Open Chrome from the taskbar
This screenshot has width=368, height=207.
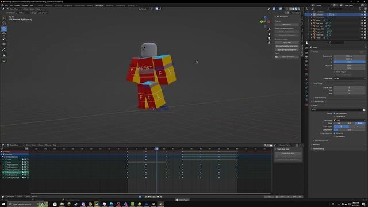[90, 204]
